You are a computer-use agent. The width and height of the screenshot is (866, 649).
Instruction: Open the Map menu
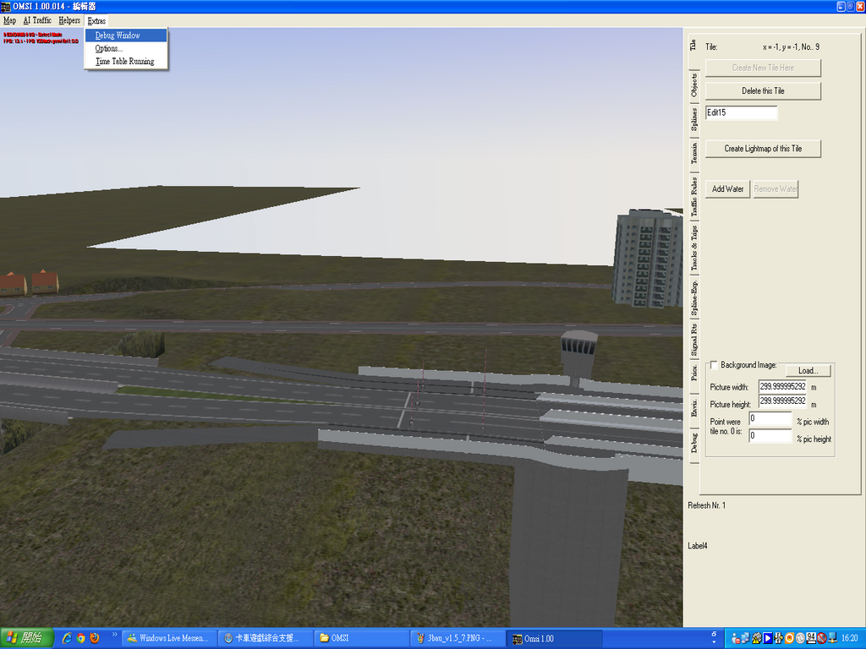(x=9, y=20)
